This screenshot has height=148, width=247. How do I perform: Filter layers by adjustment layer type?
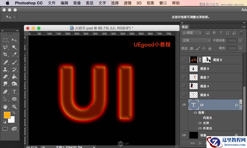[214, 33]
